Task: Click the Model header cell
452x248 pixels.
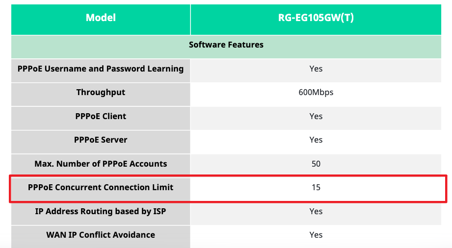Action: [x=101, y=19]
